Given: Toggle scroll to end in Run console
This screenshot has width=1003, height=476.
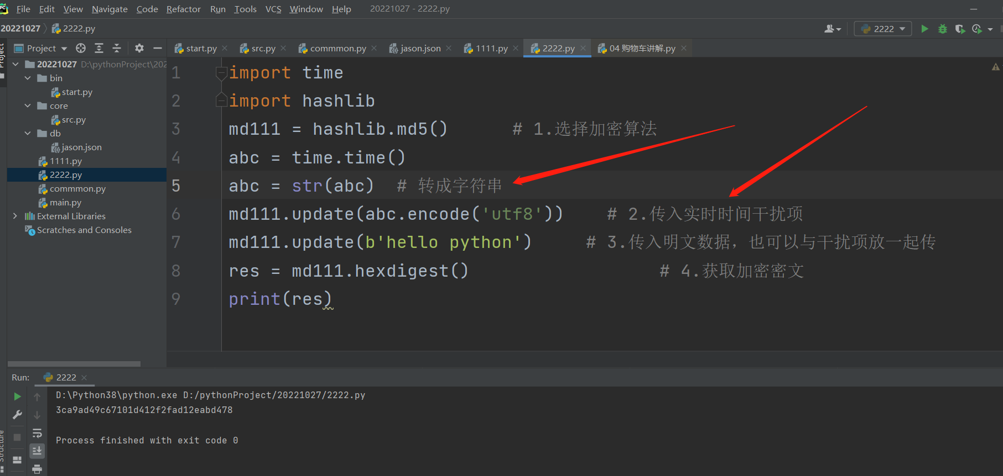Looking at the screenshot, I should point(37,451).
